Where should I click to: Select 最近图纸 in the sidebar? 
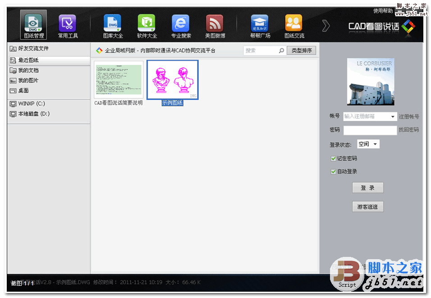click(49, 60)
